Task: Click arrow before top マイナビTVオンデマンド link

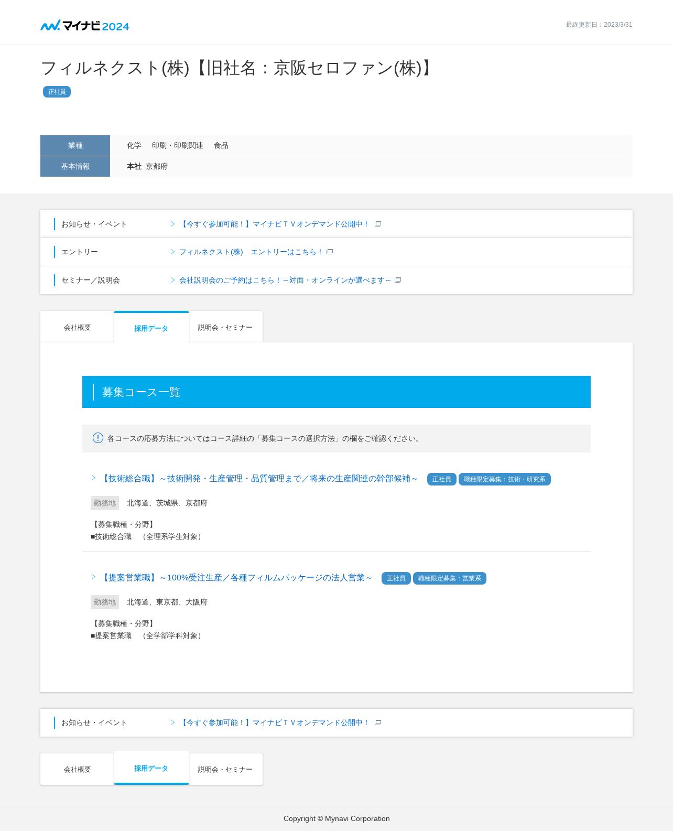Action: (172, 224)
